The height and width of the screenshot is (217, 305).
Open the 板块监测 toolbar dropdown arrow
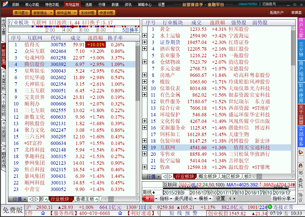pyautogui.click(x=75, y=13)
